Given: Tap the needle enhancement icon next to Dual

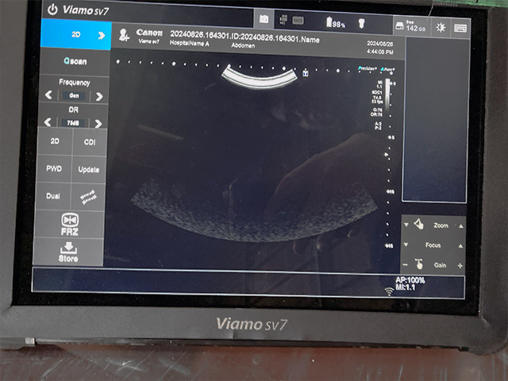Looking at the screenshot, I should 88,197.
